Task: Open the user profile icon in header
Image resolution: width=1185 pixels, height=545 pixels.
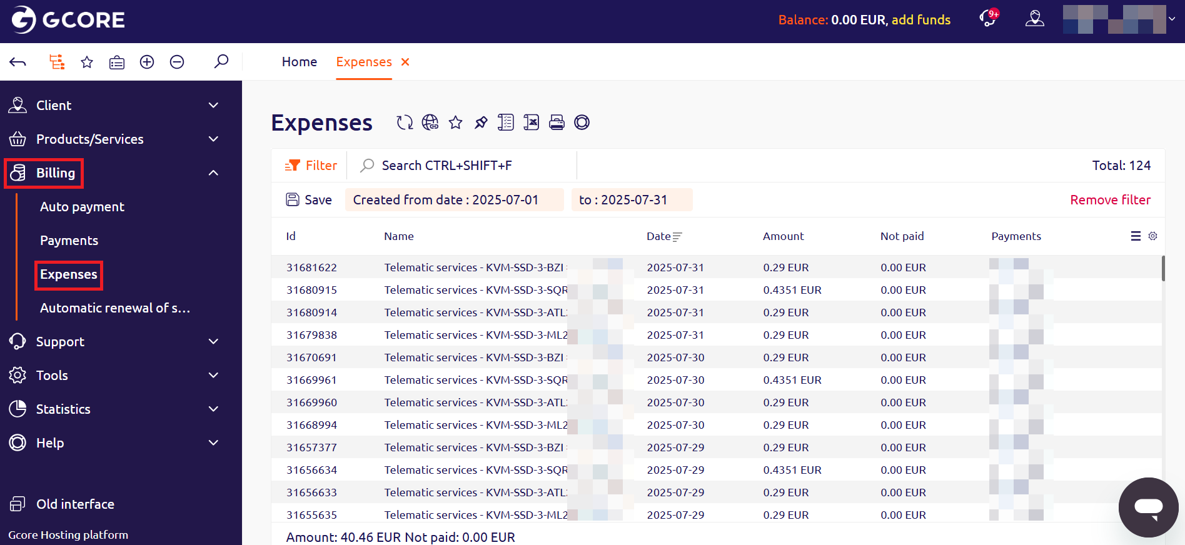Action: point(1035,19)
